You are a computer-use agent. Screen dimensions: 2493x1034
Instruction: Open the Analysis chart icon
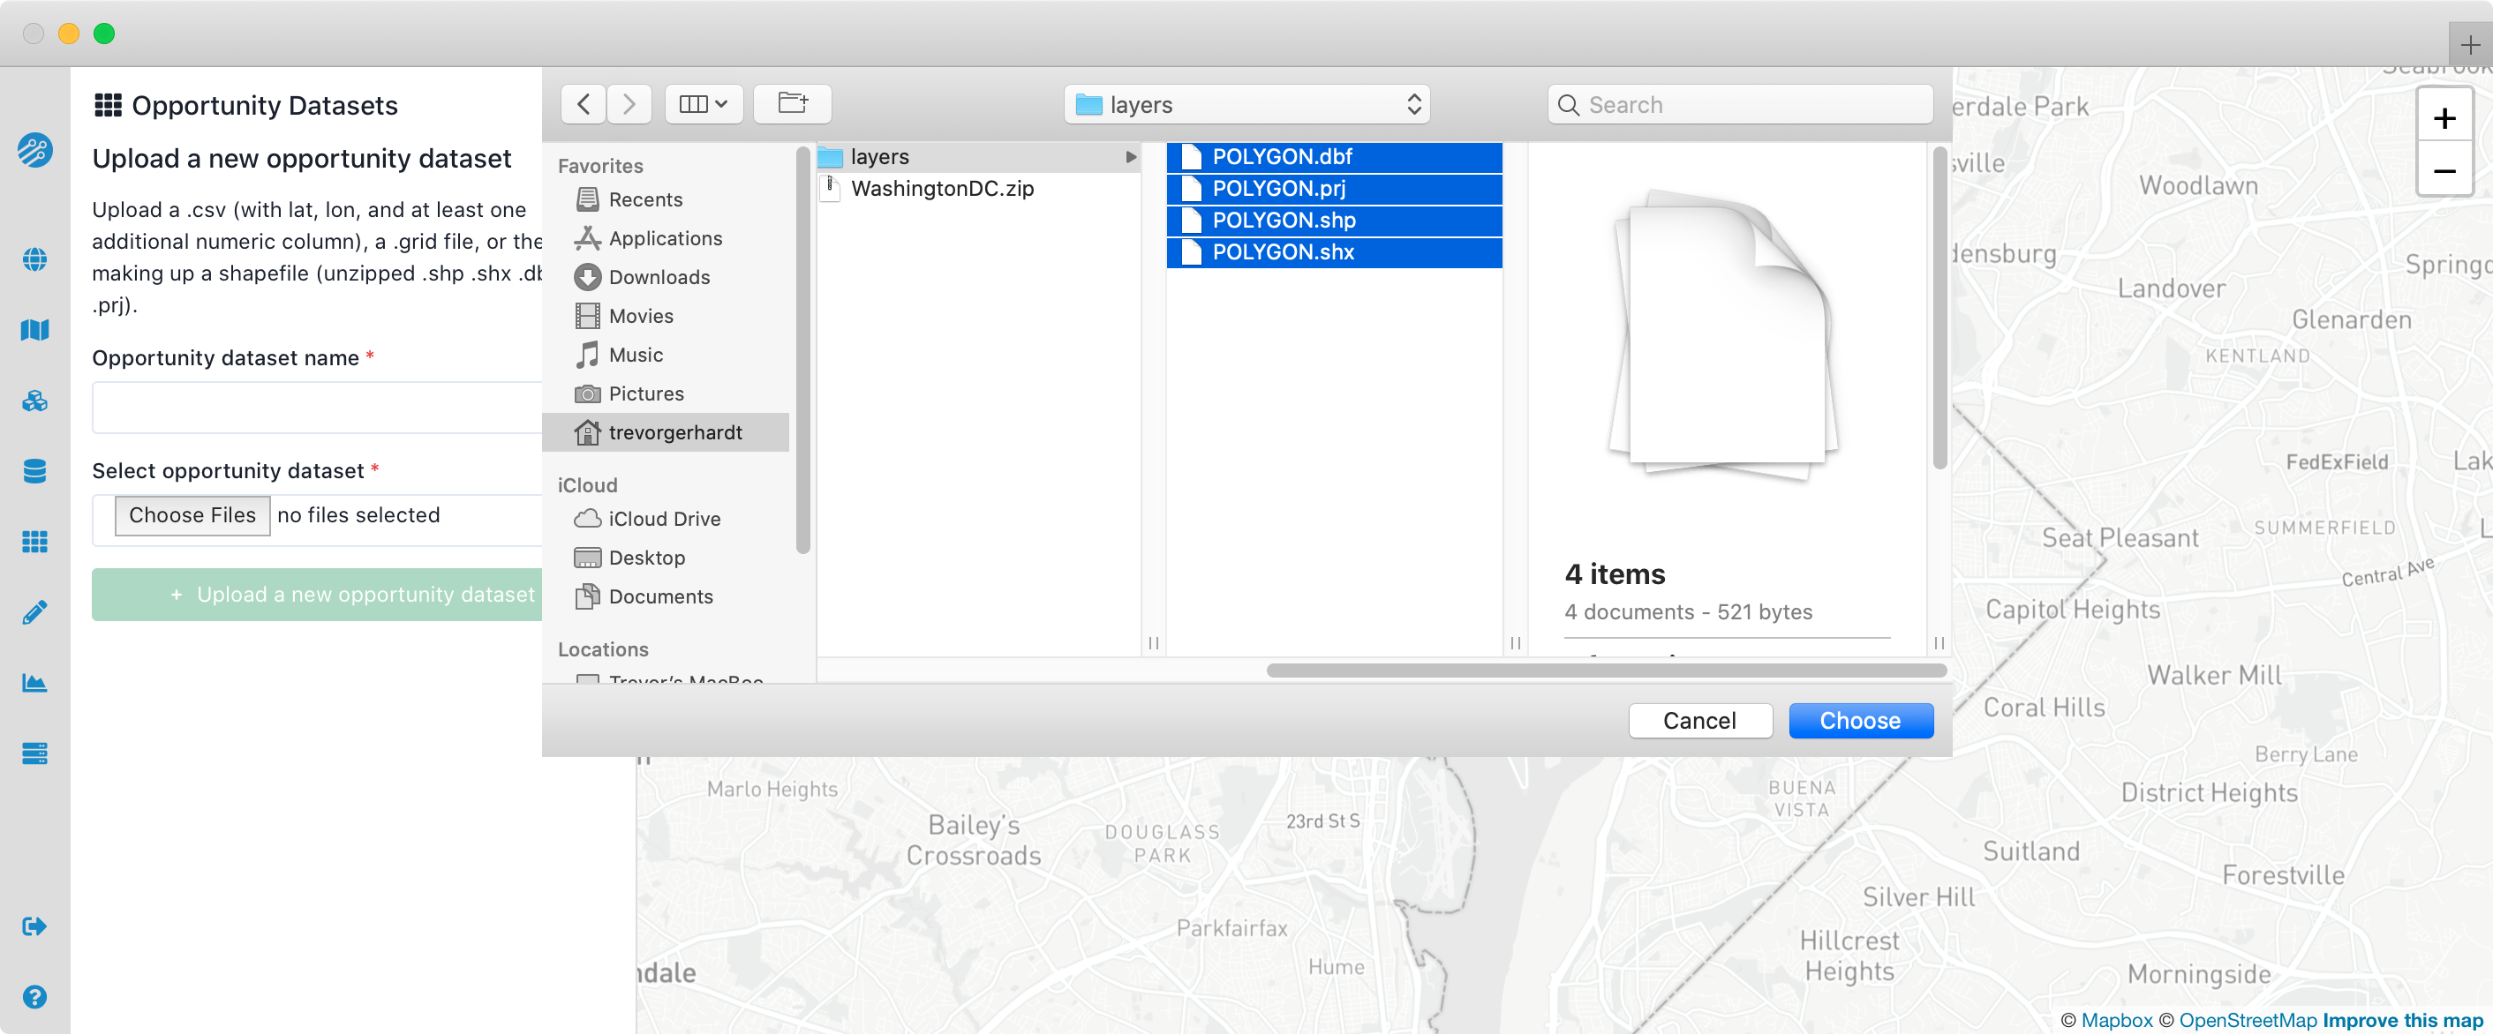[34, 682]
